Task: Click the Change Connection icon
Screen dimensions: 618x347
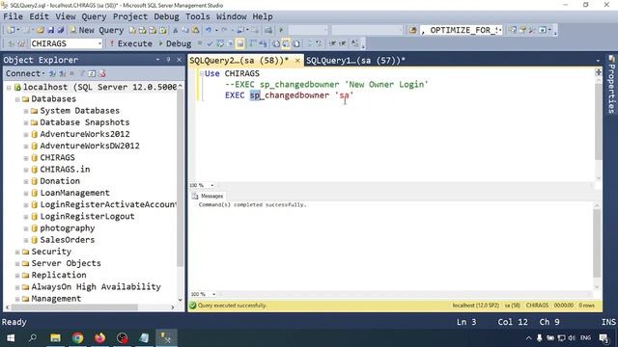Action: point(21,43)
